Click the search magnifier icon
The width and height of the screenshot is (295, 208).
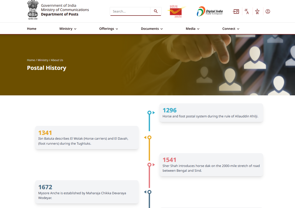coord(156,11)
